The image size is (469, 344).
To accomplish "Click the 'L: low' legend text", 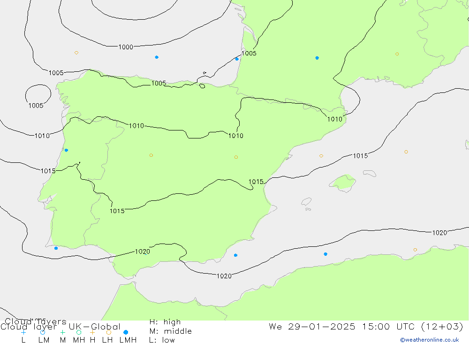I will pyautogui.click(x=162, y=340).
